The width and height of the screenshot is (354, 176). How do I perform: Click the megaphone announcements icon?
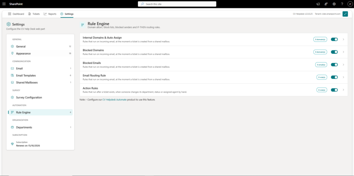[x=318, y=4]
